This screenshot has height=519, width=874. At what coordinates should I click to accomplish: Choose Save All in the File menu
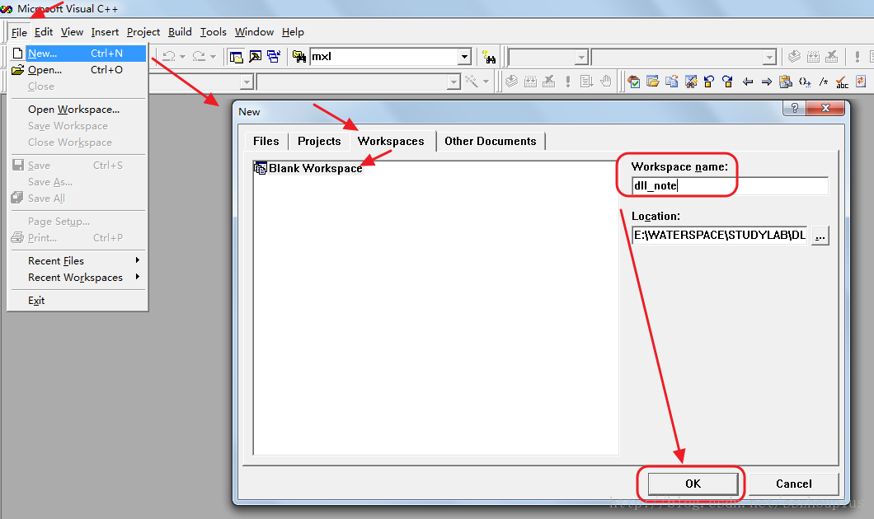click(x=78, y=199)
